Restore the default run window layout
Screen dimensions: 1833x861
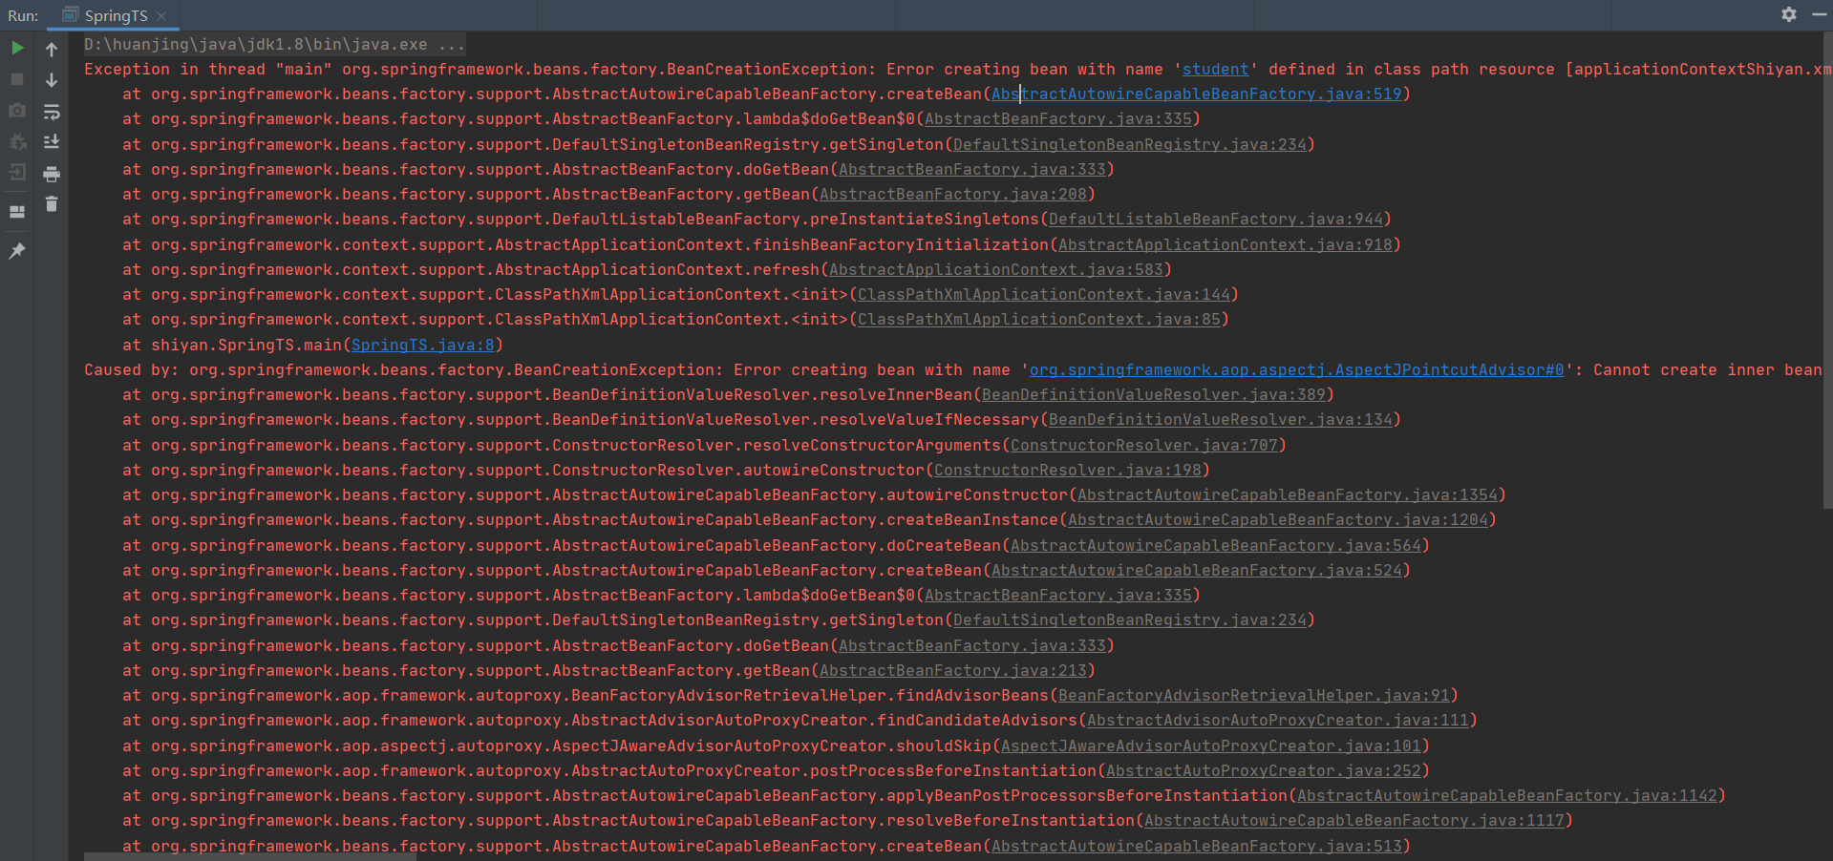coord(16,212)
